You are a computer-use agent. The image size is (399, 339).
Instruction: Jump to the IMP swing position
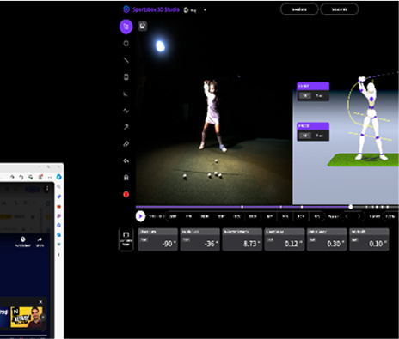(269, 216)
